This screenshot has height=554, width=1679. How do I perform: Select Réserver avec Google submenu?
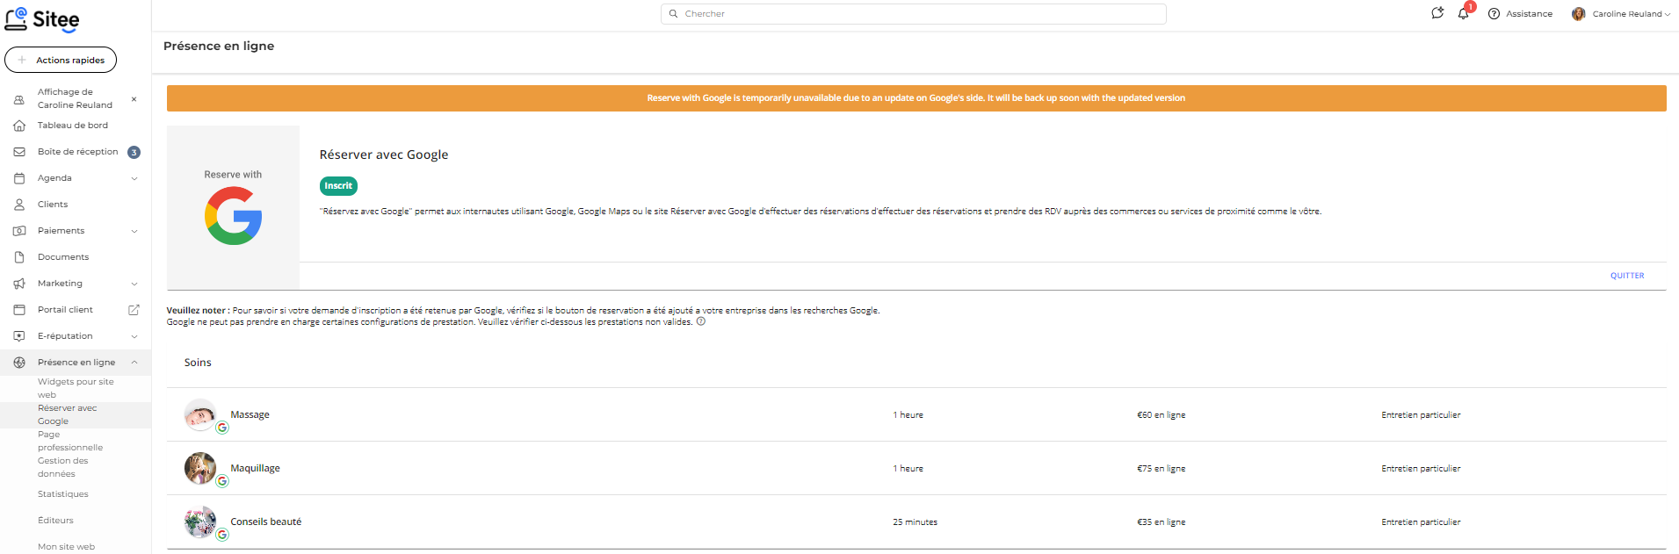[x=67, y=414]
